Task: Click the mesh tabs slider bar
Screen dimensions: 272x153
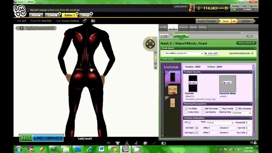Action: (x=208, y=33)
